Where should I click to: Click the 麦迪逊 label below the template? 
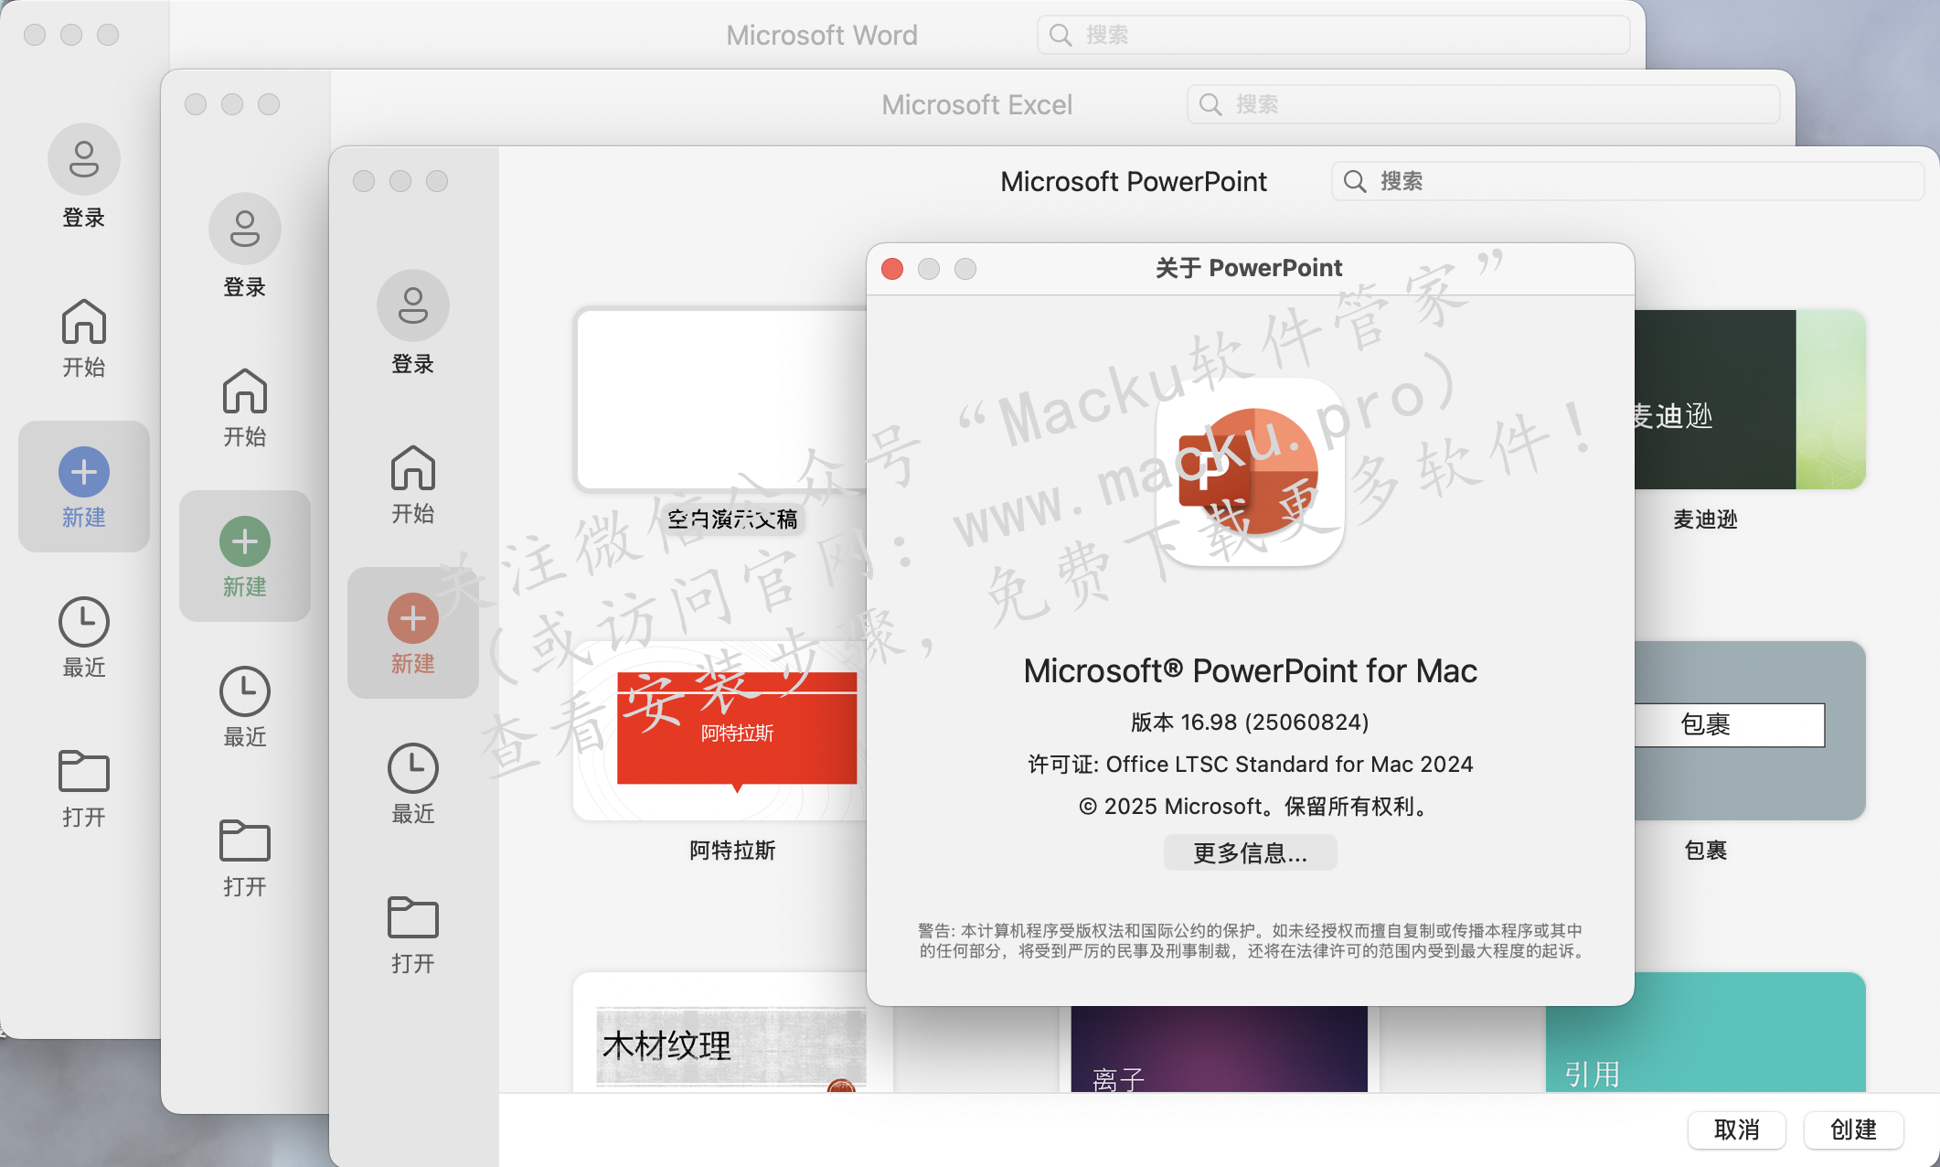[1705, 519]
